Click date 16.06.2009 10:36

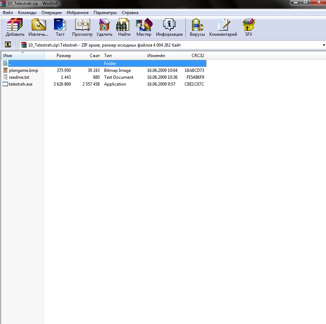click(x=162, y=77)
